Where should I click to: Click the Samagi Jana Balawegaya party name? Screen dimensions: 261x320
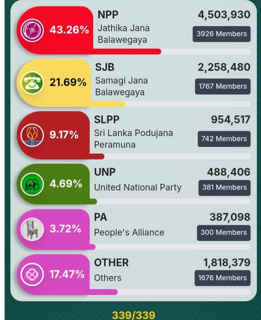(122, 86)
